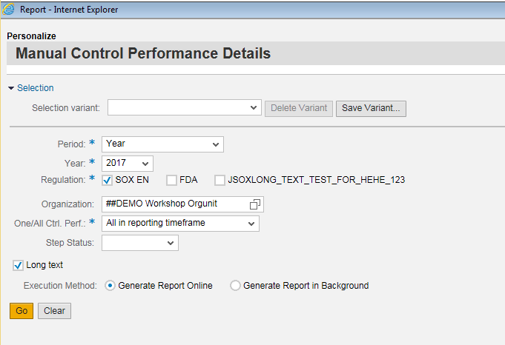
Task: Click the Go button
Action: [22, 311]
